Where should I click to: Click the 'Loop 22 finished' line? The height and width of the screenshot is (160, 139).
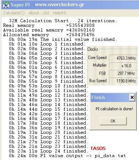coord(49,142)
